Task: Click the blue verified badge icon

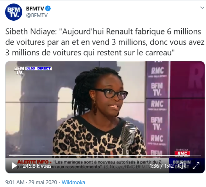Action: [x=48, y=9]
